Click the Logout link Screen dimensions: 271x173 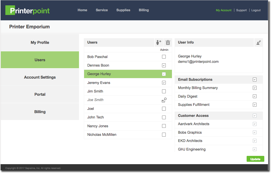256,10
